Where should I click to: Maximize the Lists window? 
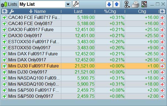pos(158,4)
